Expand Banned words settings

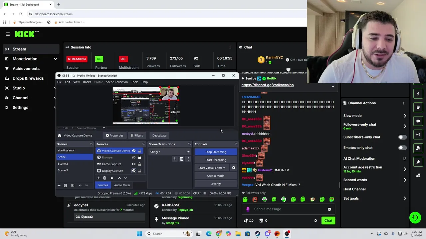coord(405,180)
